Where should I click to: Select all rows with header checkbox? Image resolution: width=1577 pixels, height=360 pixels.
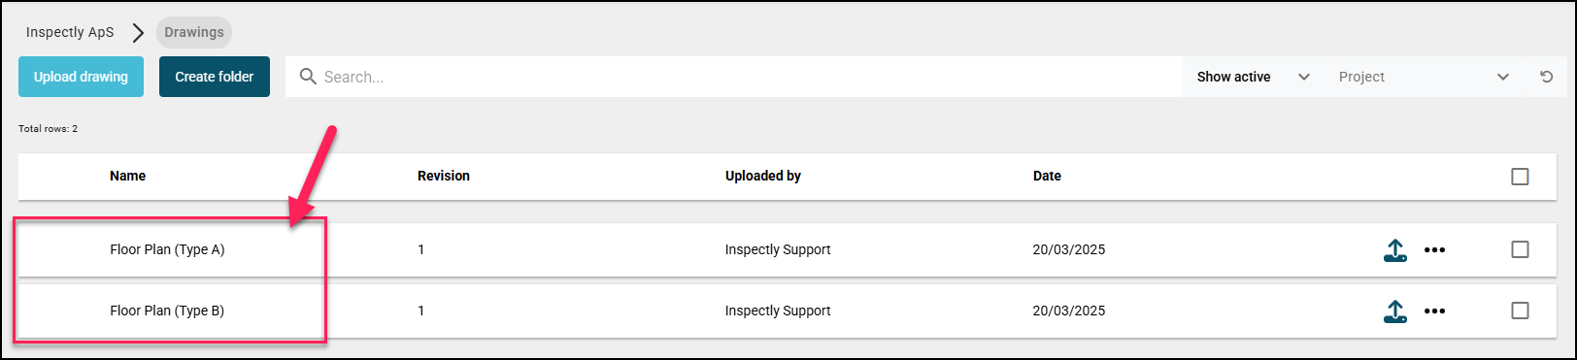(1520, 177)
